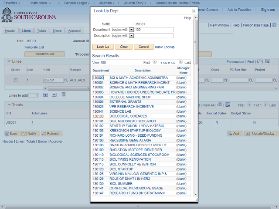Show next results page arrow in lookup
The image size is (279, 209).
pos(180,62)
